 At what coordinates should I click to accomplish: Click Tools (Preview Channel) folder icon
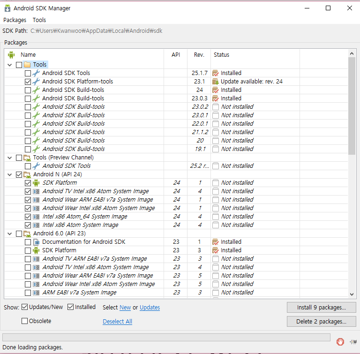(x=27, y=158)
